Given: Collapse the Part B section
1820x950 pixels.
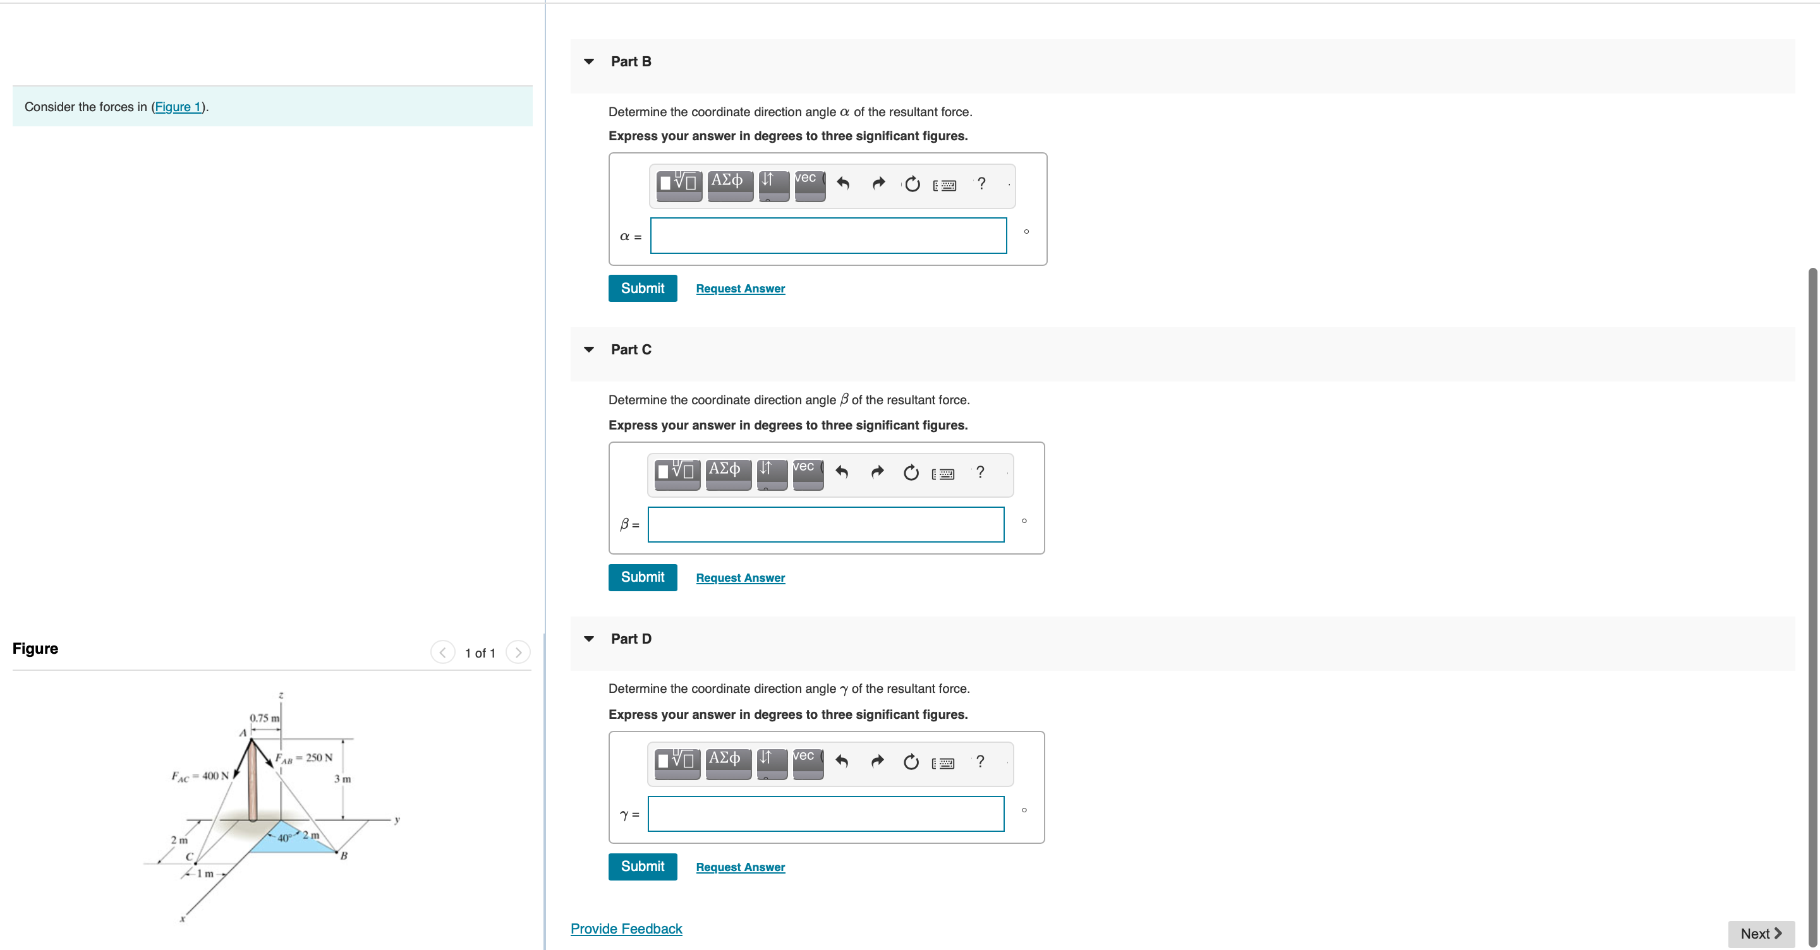Looking at the screenshot, I should tap(588, 61).
